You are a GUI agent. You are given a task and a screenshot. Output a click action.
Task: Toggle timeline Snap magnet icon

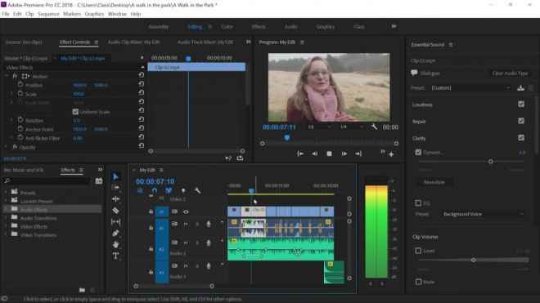tap(155, 190)
